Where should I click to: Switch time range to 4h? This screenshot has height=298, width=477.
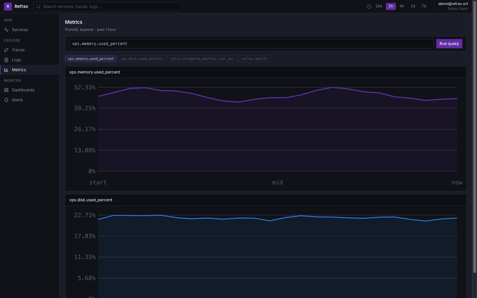coord(402,6)
